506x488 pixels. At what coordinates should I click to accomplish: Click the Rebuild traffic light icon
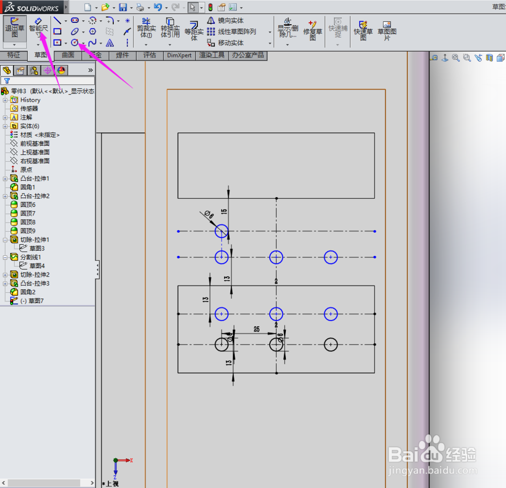tap(210, 7)
